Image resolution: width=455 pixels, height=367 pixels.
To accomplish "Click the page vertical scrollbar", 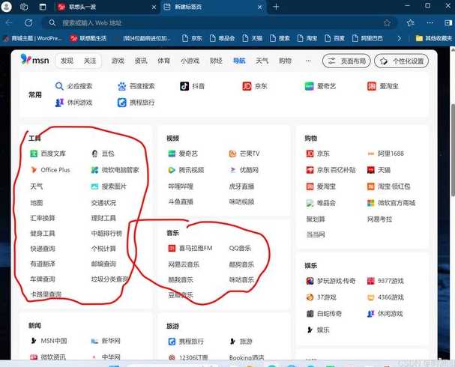I will click(x=453, y=150).
